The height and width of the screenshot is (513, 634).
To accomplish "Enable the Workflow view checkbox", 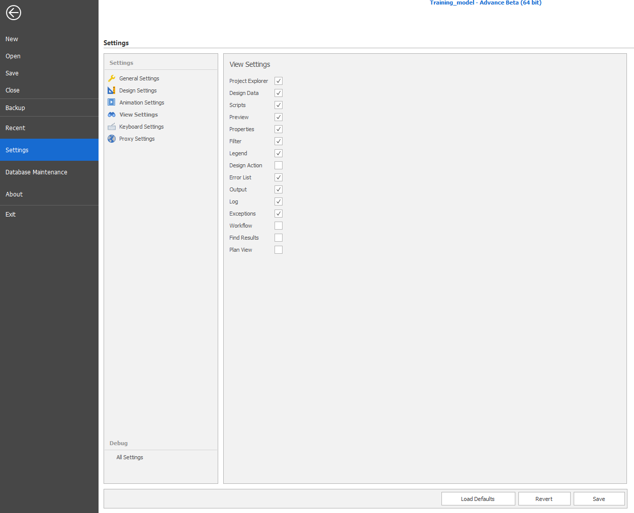I will 279,226.
